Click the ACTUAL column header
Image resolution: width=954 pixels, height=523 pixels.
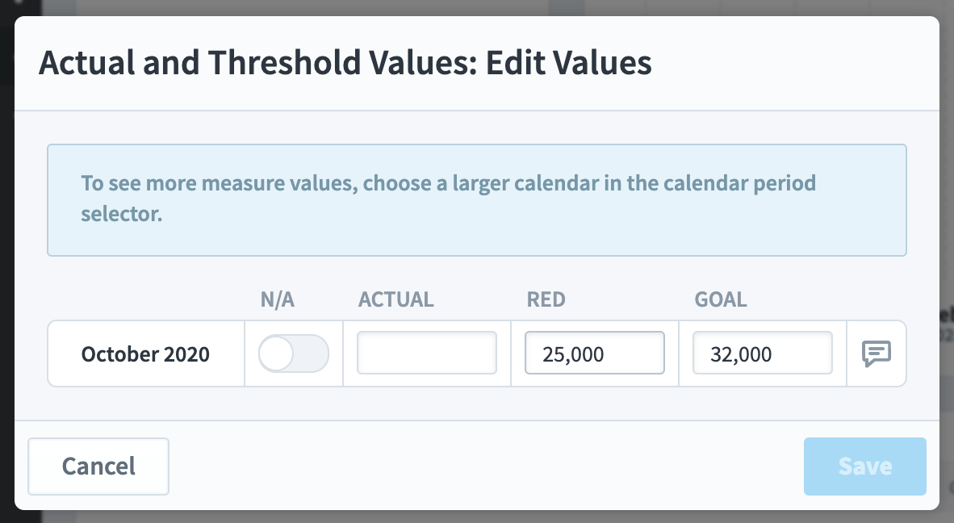click(396, 299)
